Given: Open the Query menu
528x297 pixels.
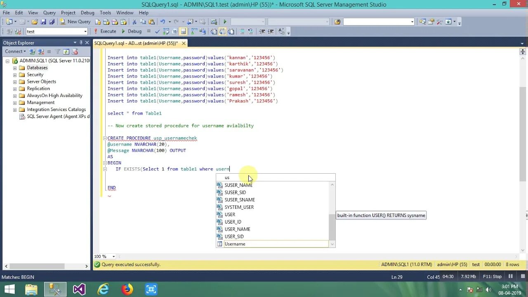Looking at the screenshot, I should pos(49,13).
